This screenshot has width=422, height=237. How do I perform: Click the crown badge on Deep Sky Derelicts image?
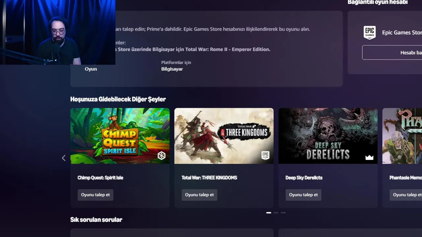pyautogui.click(x=369, y=157)
